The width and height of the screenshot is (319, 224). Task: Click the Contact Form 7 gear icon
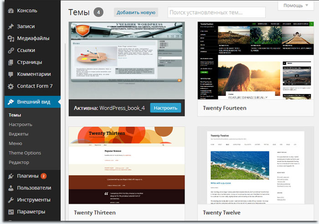(11, 86)
